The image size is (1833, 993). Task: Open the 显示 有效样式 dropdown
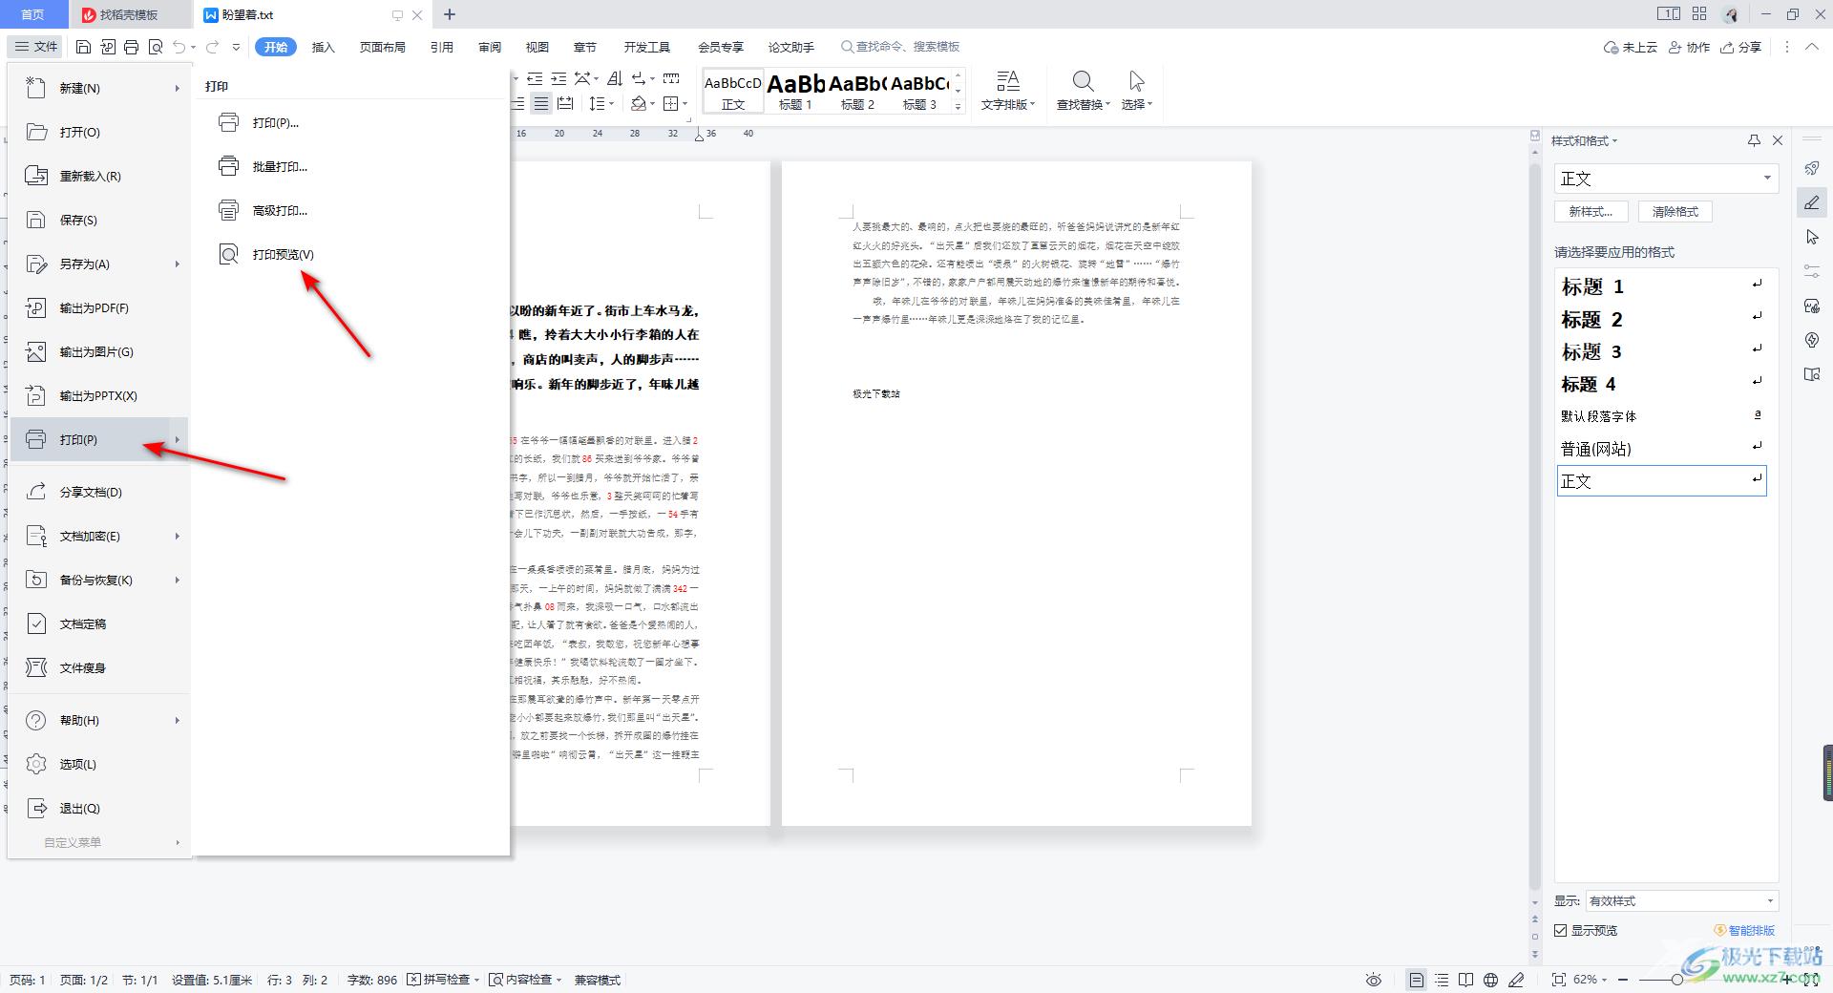[x=1681, y=900]
